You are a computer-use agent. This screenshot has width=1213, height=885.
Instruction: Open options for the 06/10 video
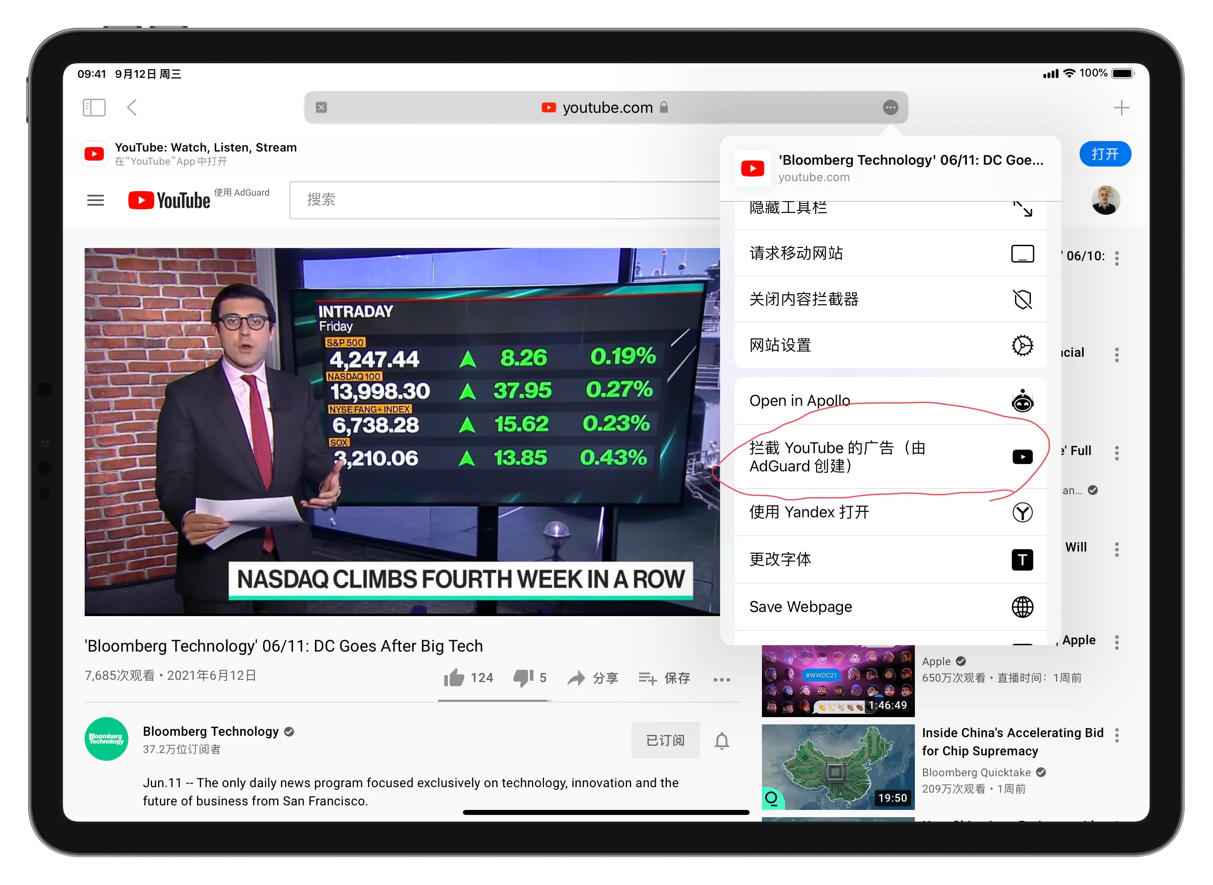click(1117, 258)
